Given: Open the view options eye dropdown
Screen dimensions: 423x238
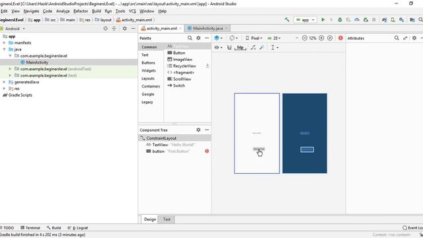Looking at the screenshot, I should tap(218, 48).
